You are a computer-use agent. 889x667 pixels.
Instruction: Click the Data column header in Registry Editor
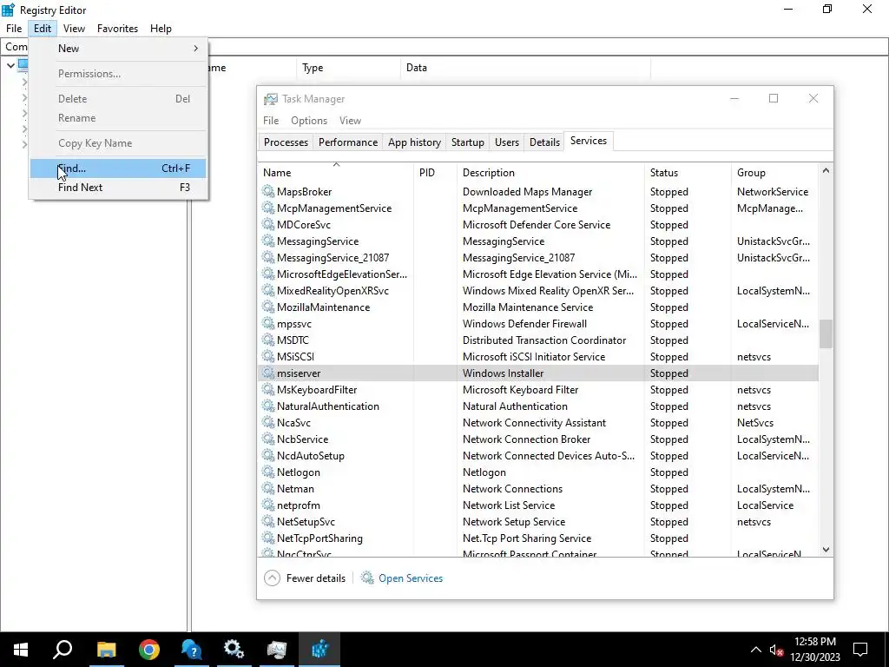coord(525,68)
